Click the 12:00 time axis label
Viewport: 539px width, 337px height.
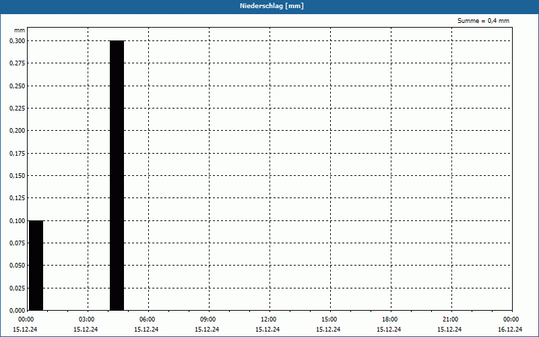268,319
